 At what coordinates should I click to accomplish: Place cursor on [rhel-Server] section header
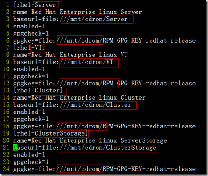tap(36, 5)
